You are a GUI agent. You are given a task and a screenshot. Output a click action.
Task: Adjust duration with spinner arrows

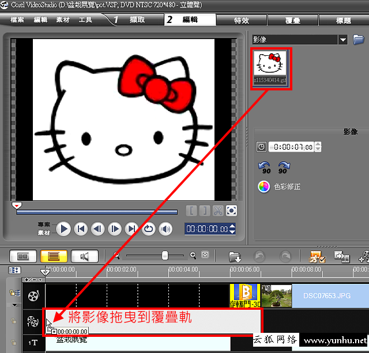coord(318,147)
